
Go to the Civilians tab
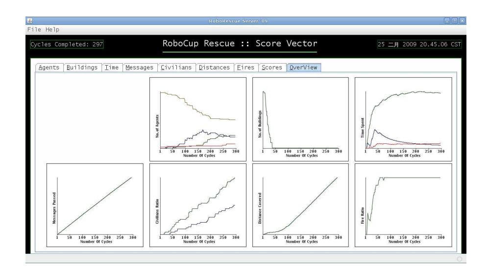tap(176, 68)
